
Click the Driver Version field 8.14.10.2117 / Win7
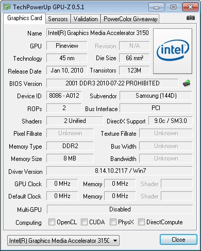(x=120, y=171)
